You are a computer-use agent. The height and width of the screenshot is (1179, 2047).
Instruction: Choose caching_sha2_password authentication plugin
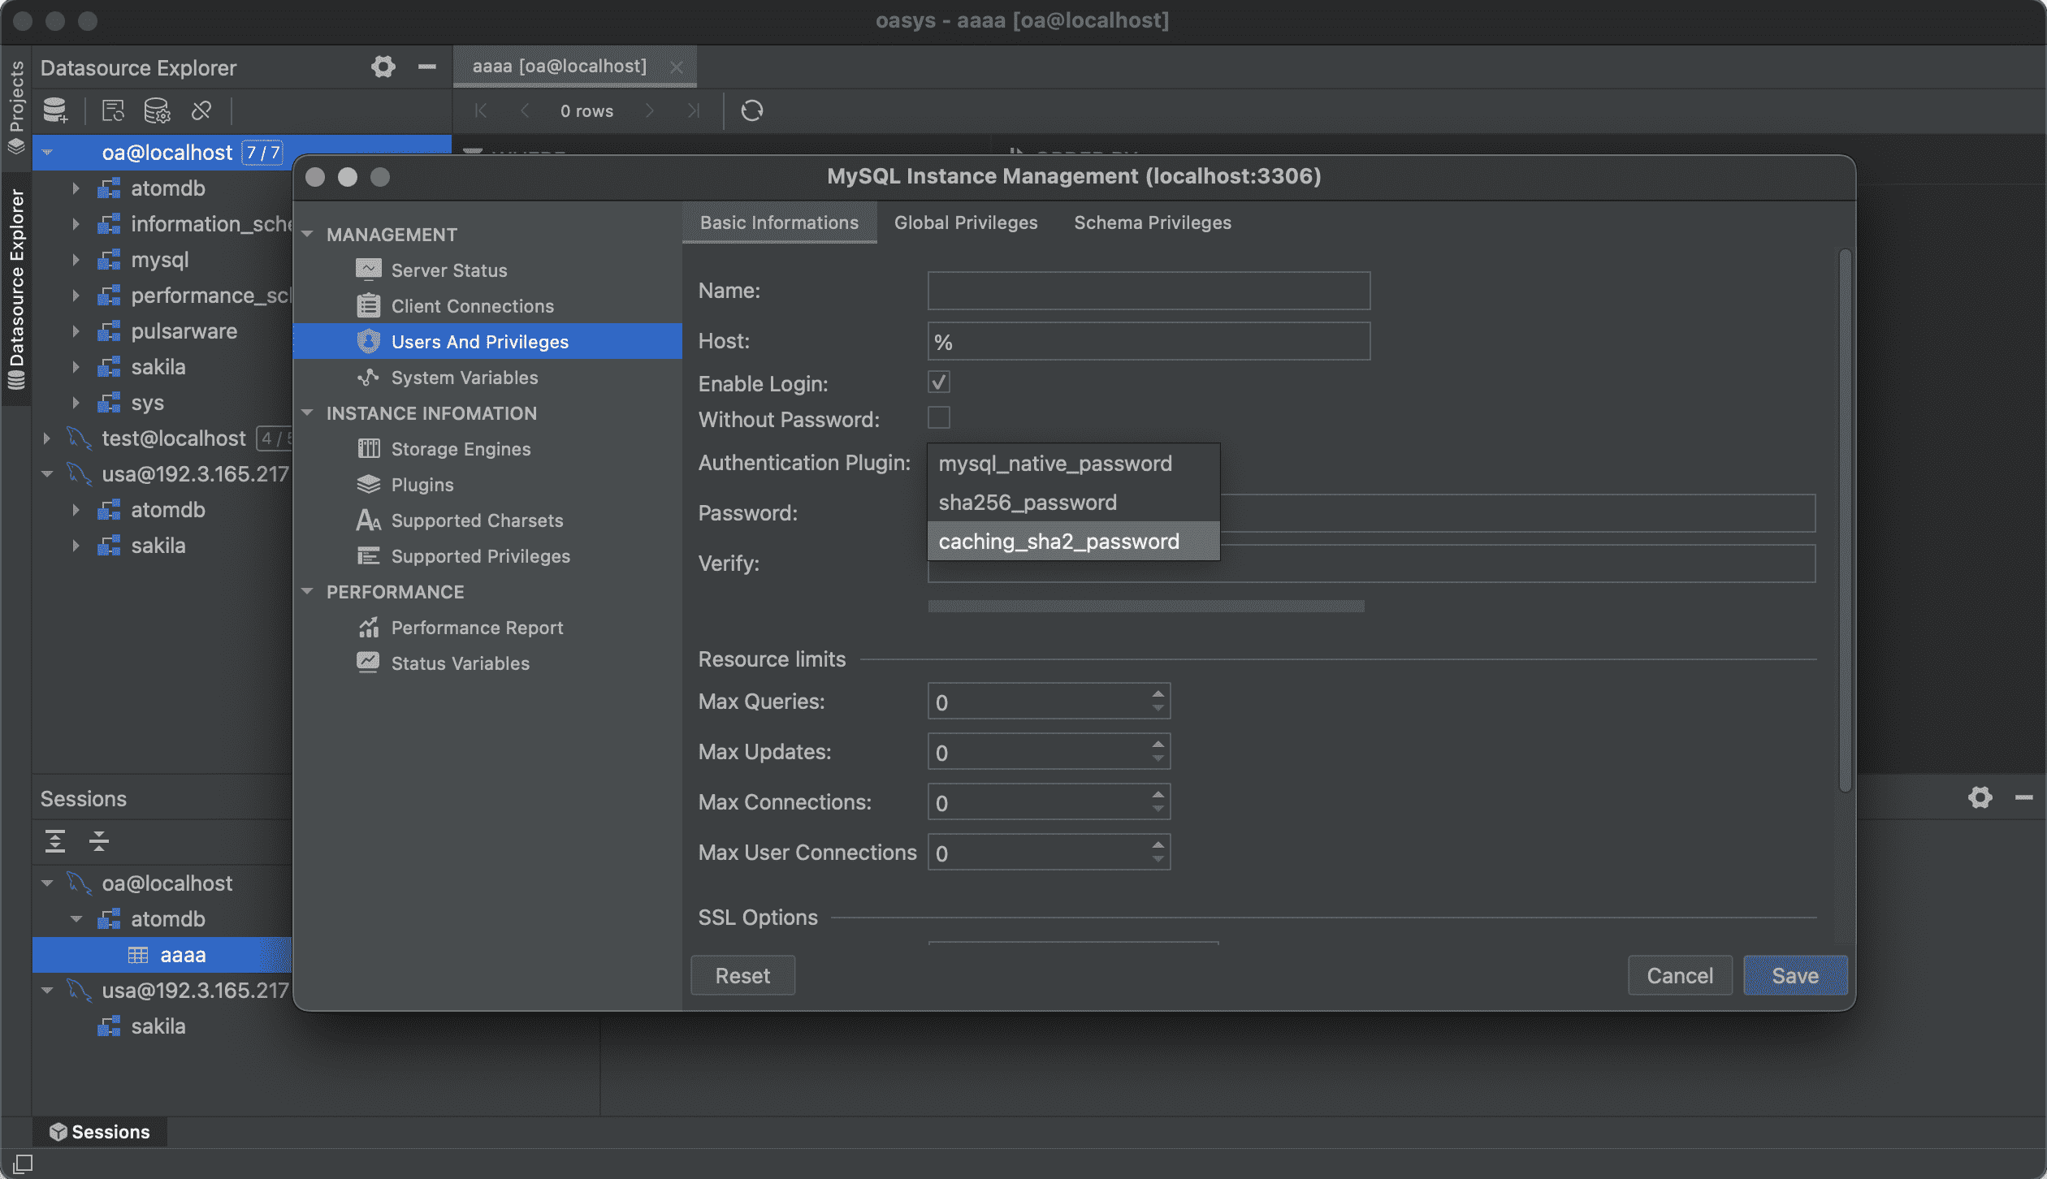tap(1073, 541)
